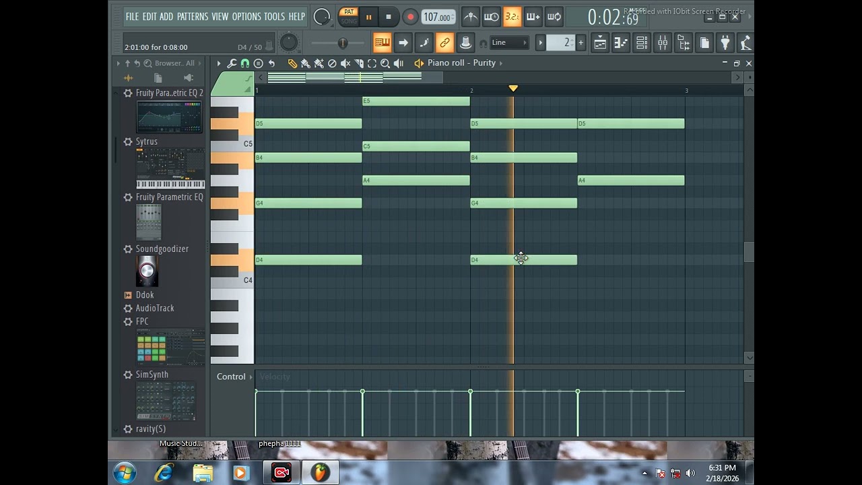The width and height of the screenshot is (862, 485).
Task: Select the Ddok browser entry
Action: click(145, 295)
